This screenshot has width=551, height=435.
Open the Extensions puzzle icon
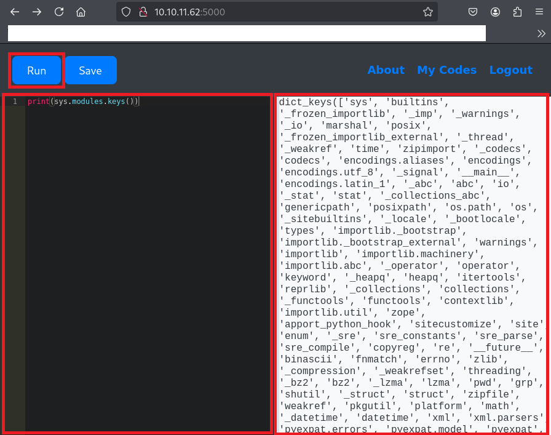point(517,12)
